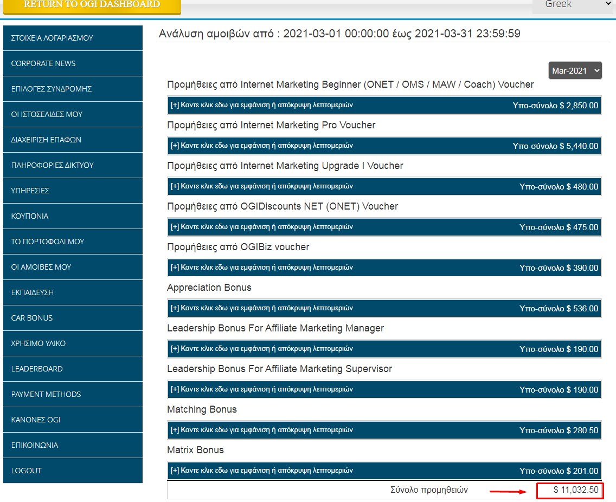
Task: Click subtotal $ 5,440.00 text
Action: 555,146
